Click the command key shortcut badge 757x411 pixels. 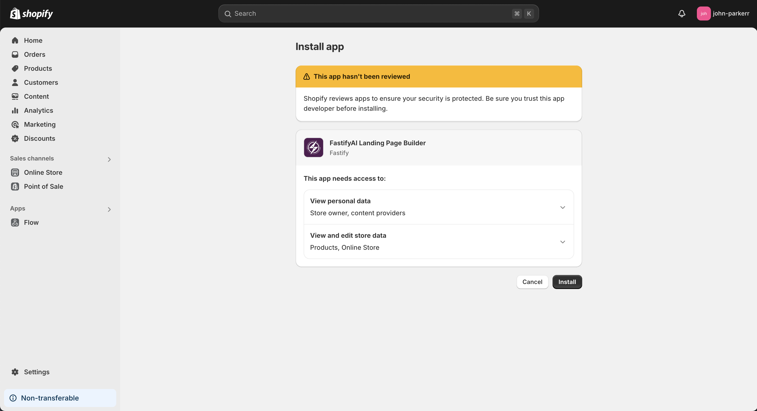pyautogui.click(x=517, y=13)
